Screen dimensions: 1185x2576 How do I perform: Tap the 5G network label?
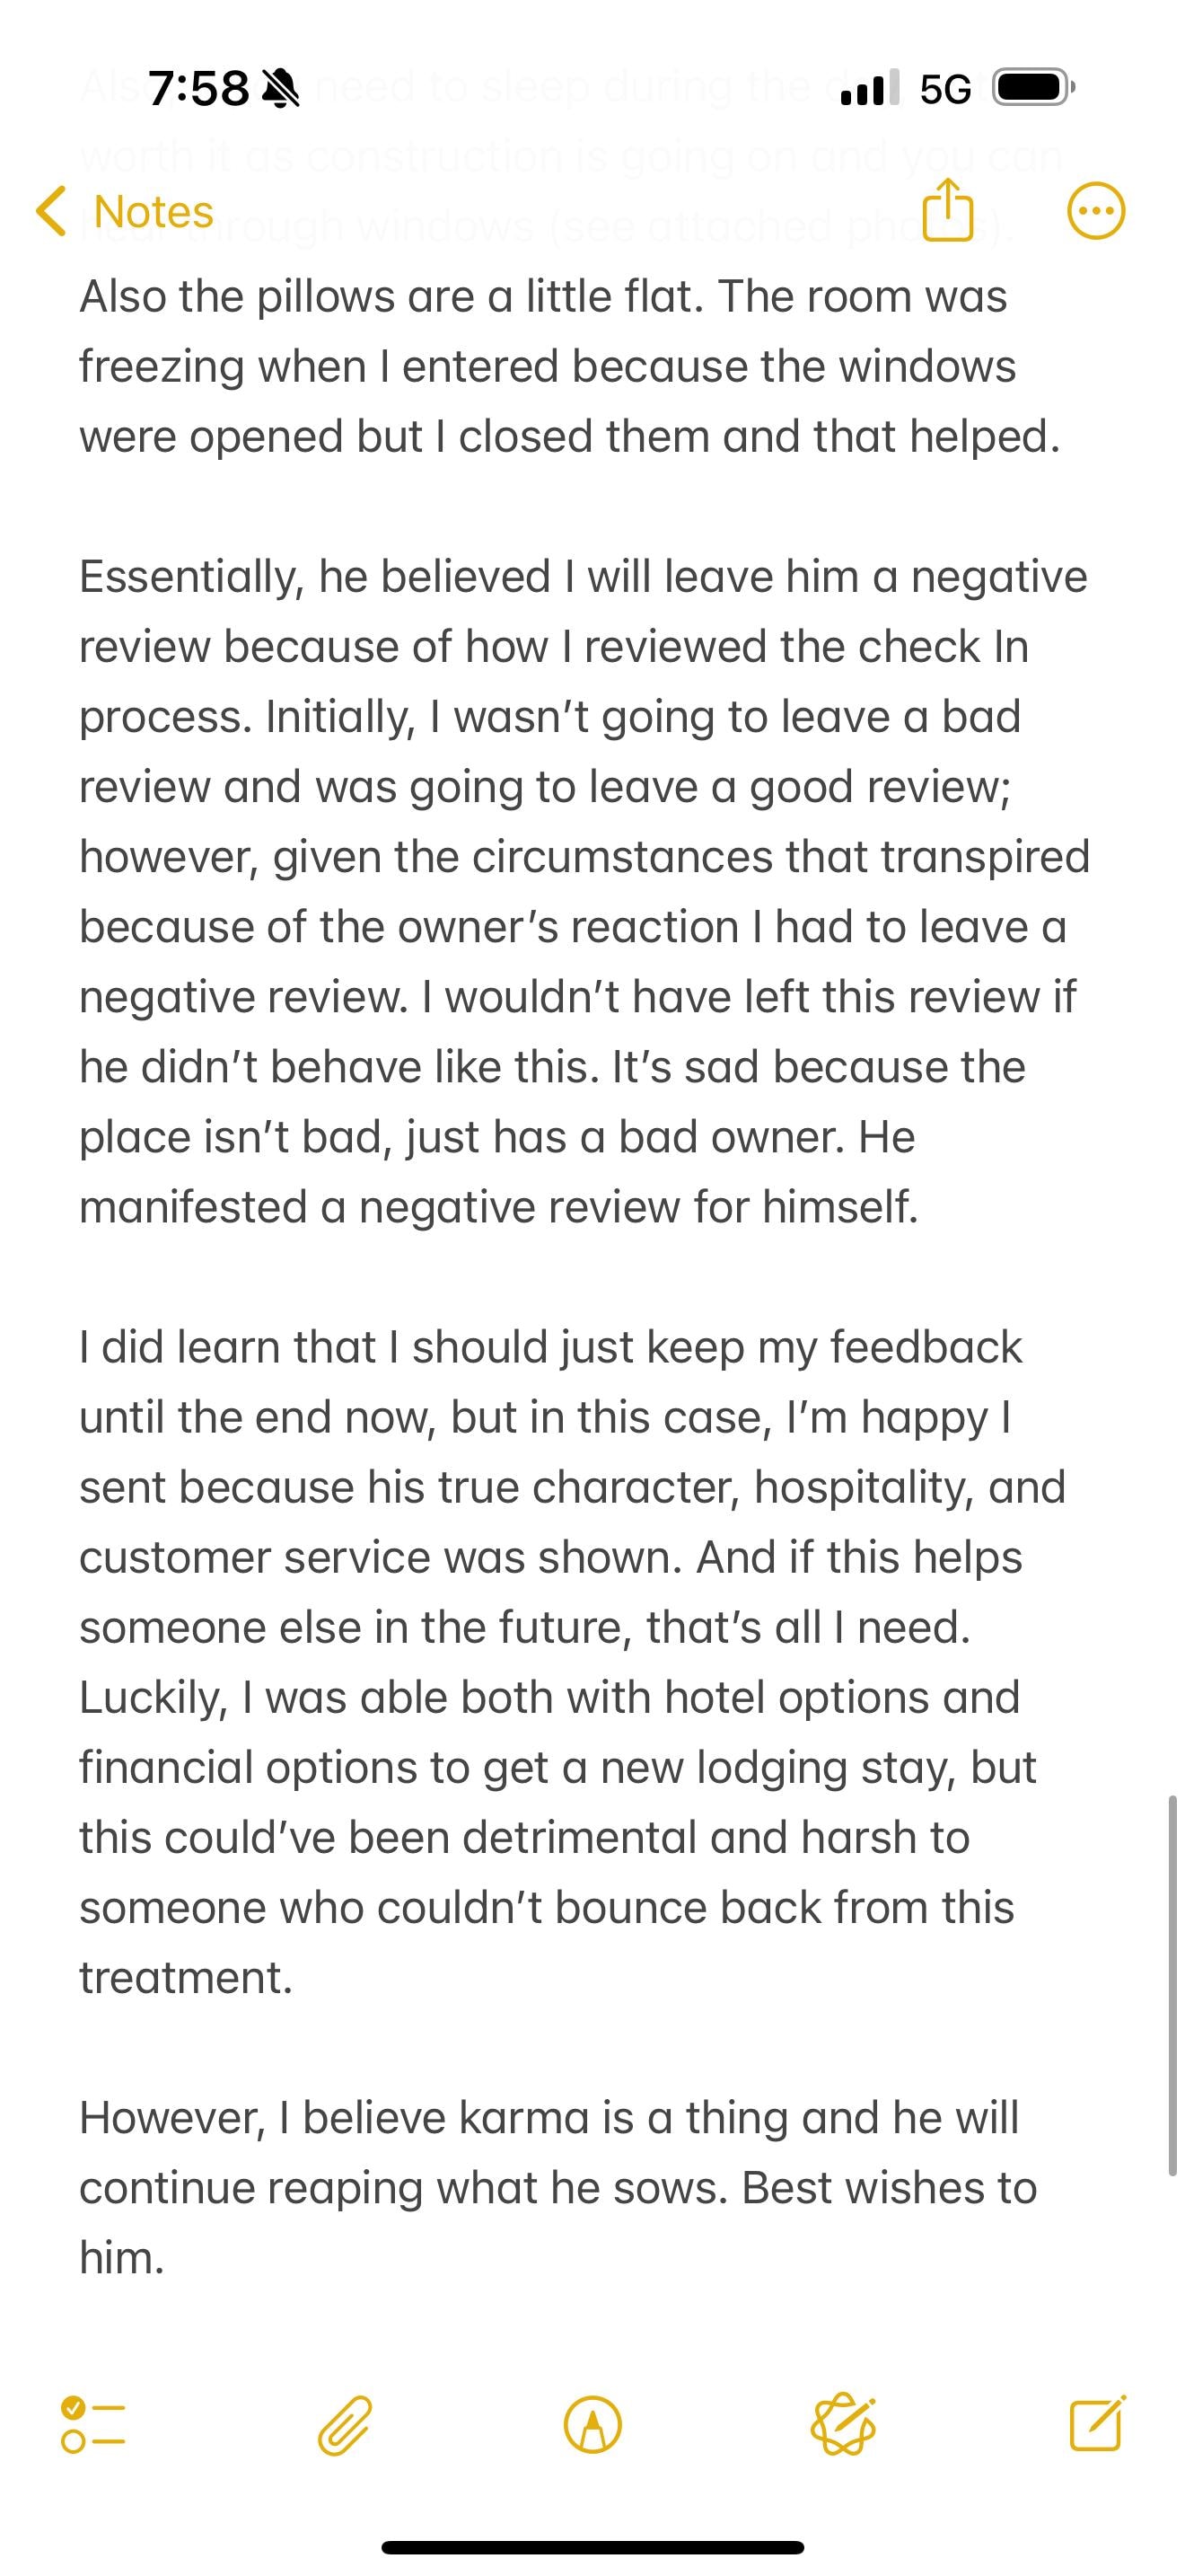(945, 89)
